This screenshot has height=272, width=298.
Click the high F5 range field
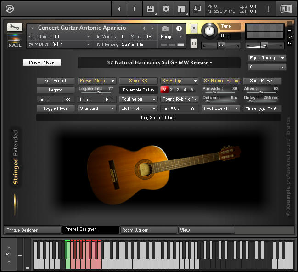97,100
